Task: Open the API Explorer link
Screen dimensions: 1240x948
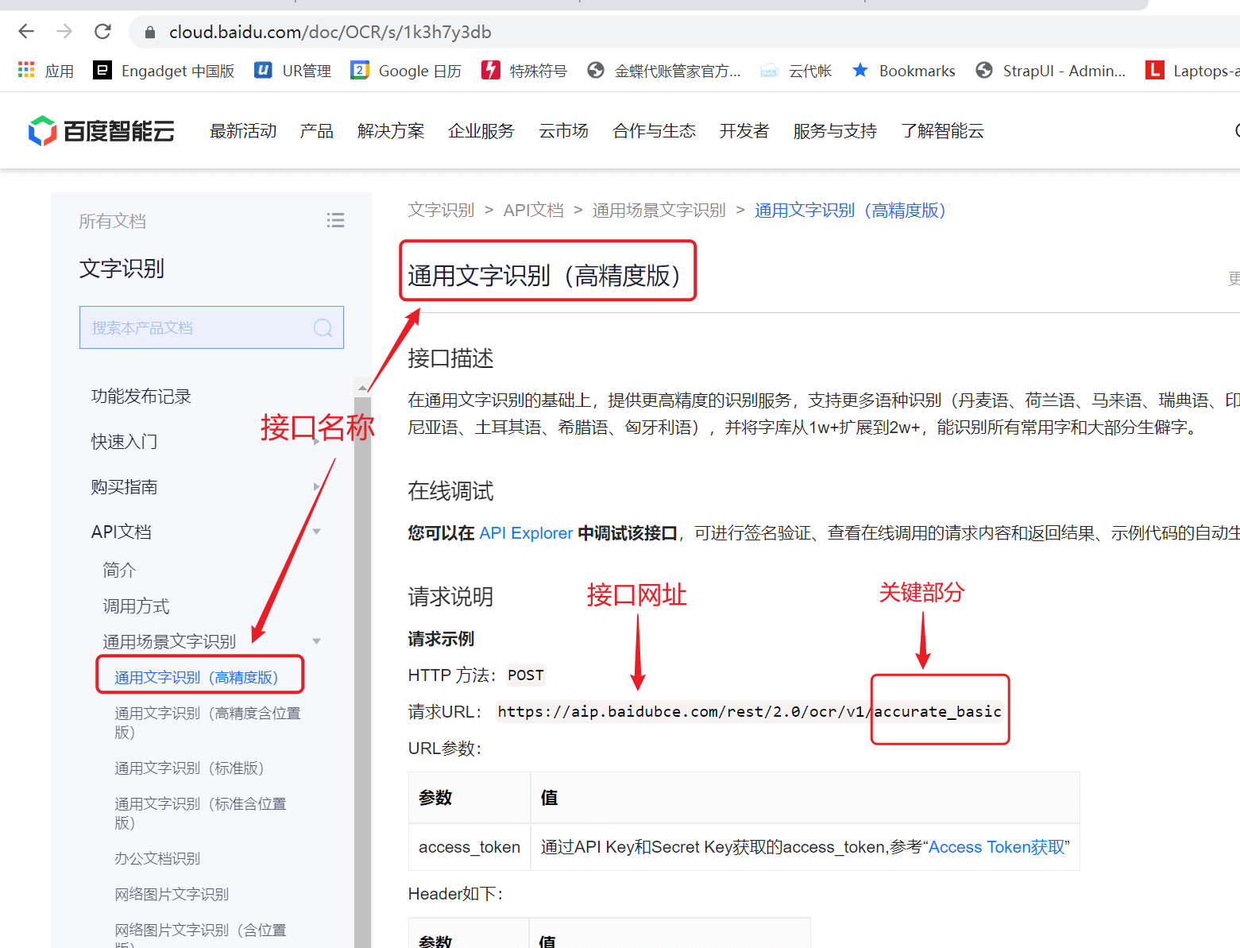Action: click(526, 533)
